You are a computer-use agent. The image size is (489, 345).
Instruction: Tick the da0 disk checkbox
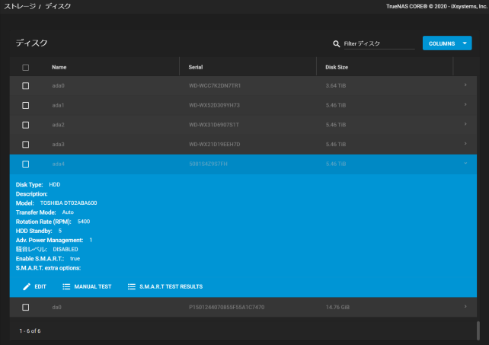[x=25, y=307]
